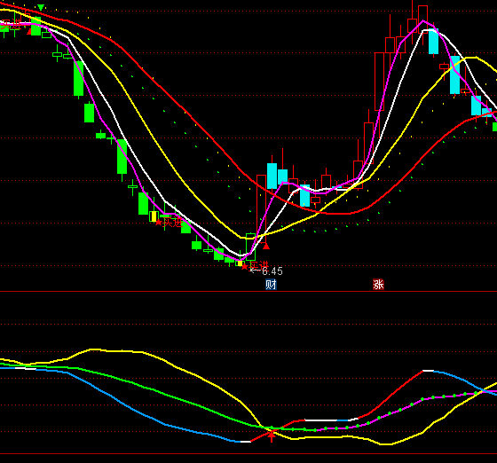
Task: Click the 买进 label at the chart's top left
Action: point(10,24)
